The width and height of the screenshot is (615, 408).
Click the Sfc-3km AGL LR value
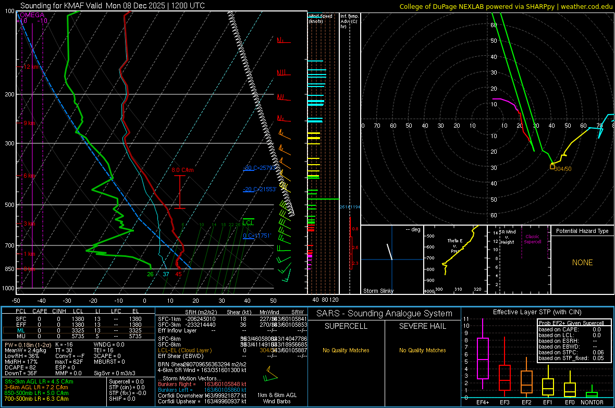(x=39, y=381)
